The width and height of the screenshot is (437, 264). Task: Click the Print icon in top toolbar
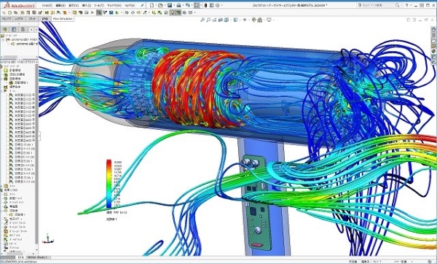178,5
